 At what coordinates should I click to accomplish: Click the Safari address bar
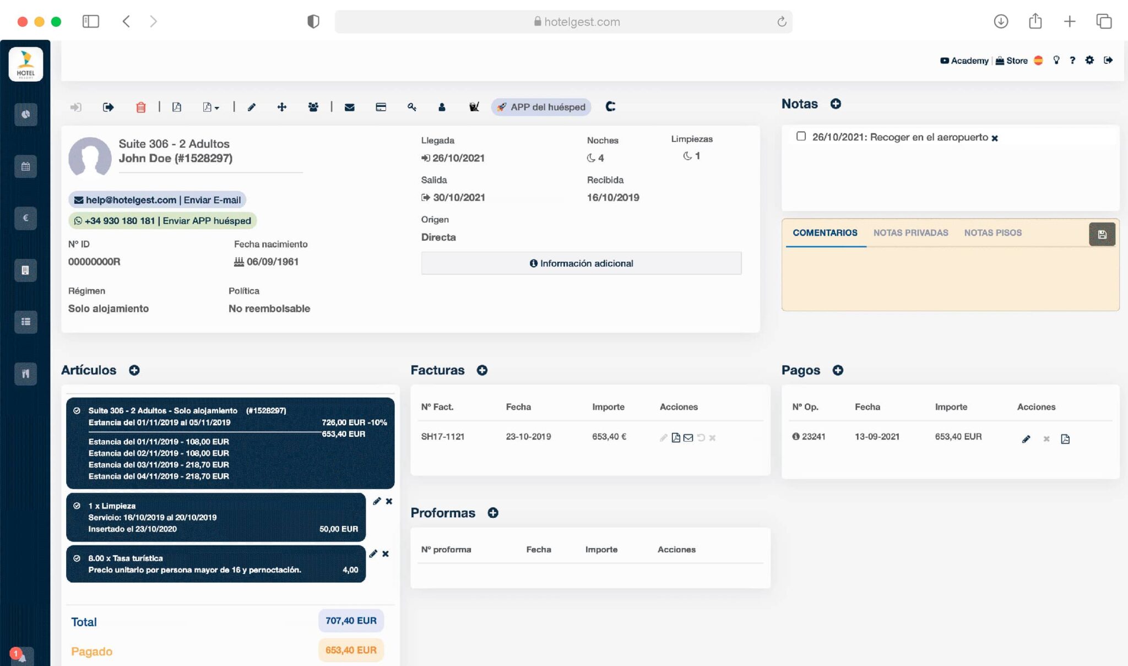tap(563, 21)
